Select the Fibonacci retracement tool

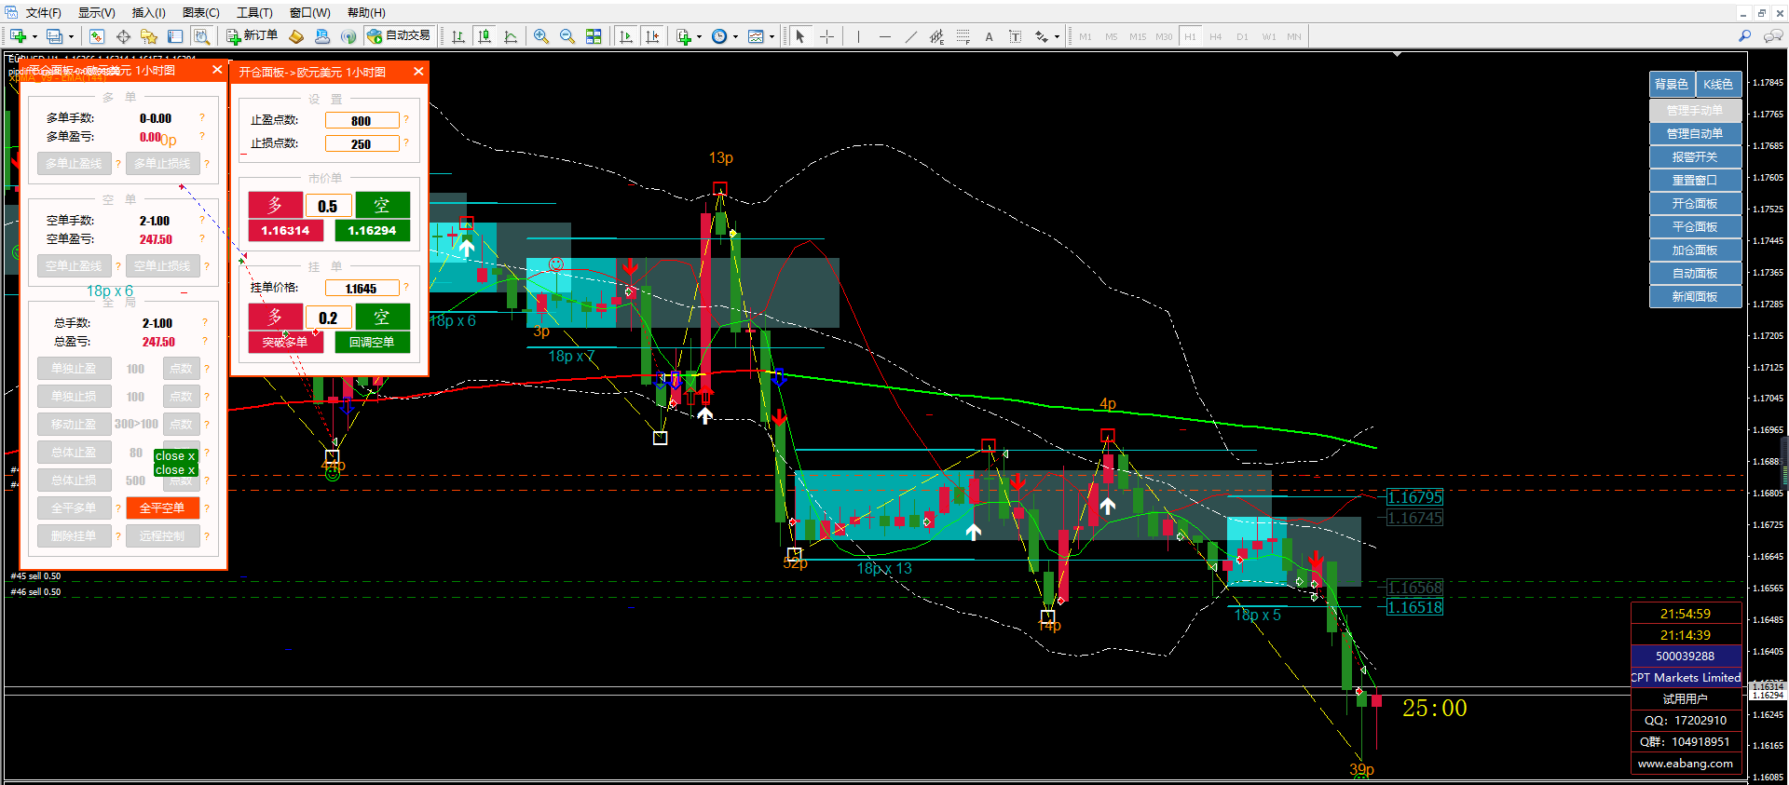963,36
